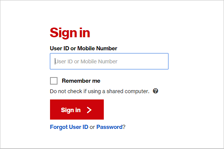Select the blue Password recovery link
Viewport: 224px width, 149px height.
pyautogui.click(x=109, y=127)
